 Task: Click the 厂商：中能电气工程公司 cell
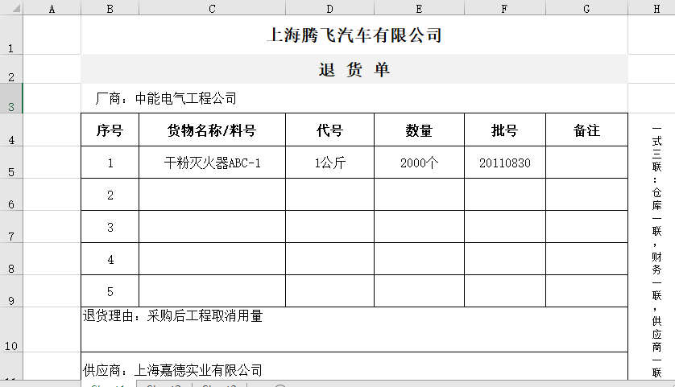click(x=166, y=99)
